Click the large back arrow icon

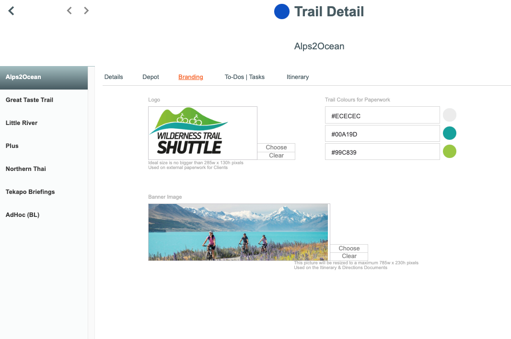[x=12, y=11]
